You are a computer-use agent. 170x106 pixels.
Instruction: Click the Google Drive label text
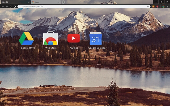click(x=28, y=48)
